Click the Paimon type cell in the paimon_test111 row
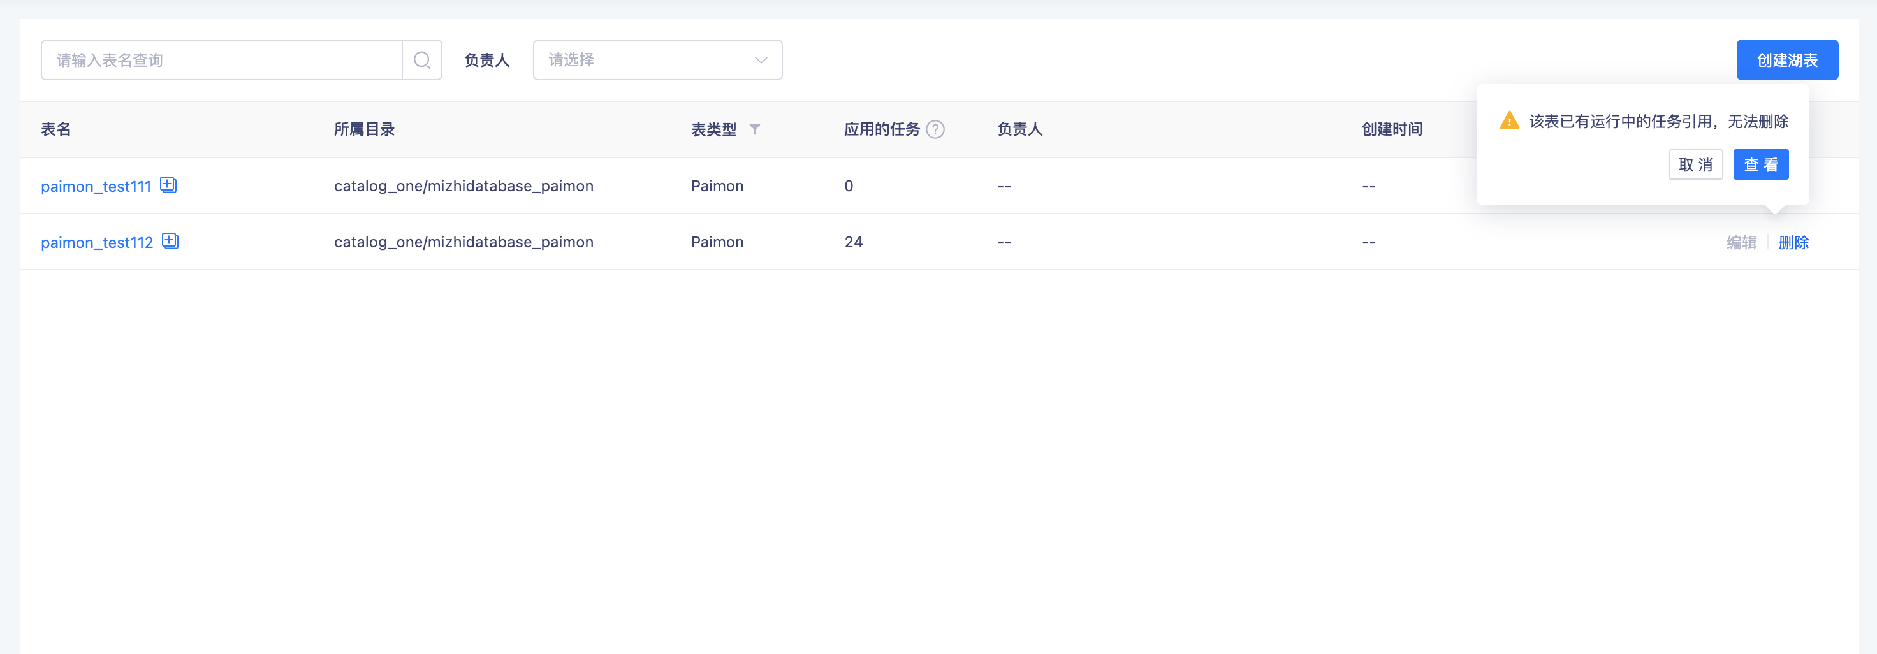1877x654 pixels. tap(717, 185)
